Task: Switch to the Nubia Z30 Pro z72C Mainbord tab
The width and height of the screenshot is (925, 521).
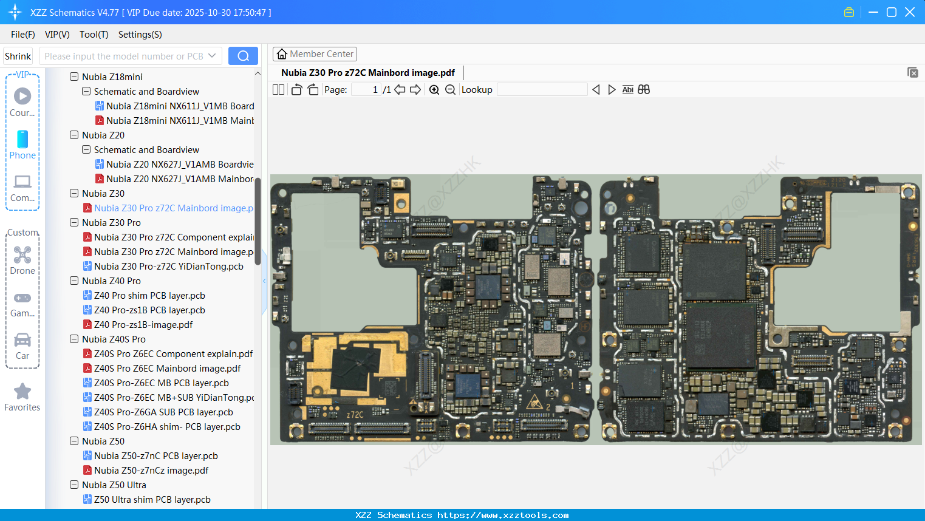Action: pyautogui.click(x=367, y=72)
